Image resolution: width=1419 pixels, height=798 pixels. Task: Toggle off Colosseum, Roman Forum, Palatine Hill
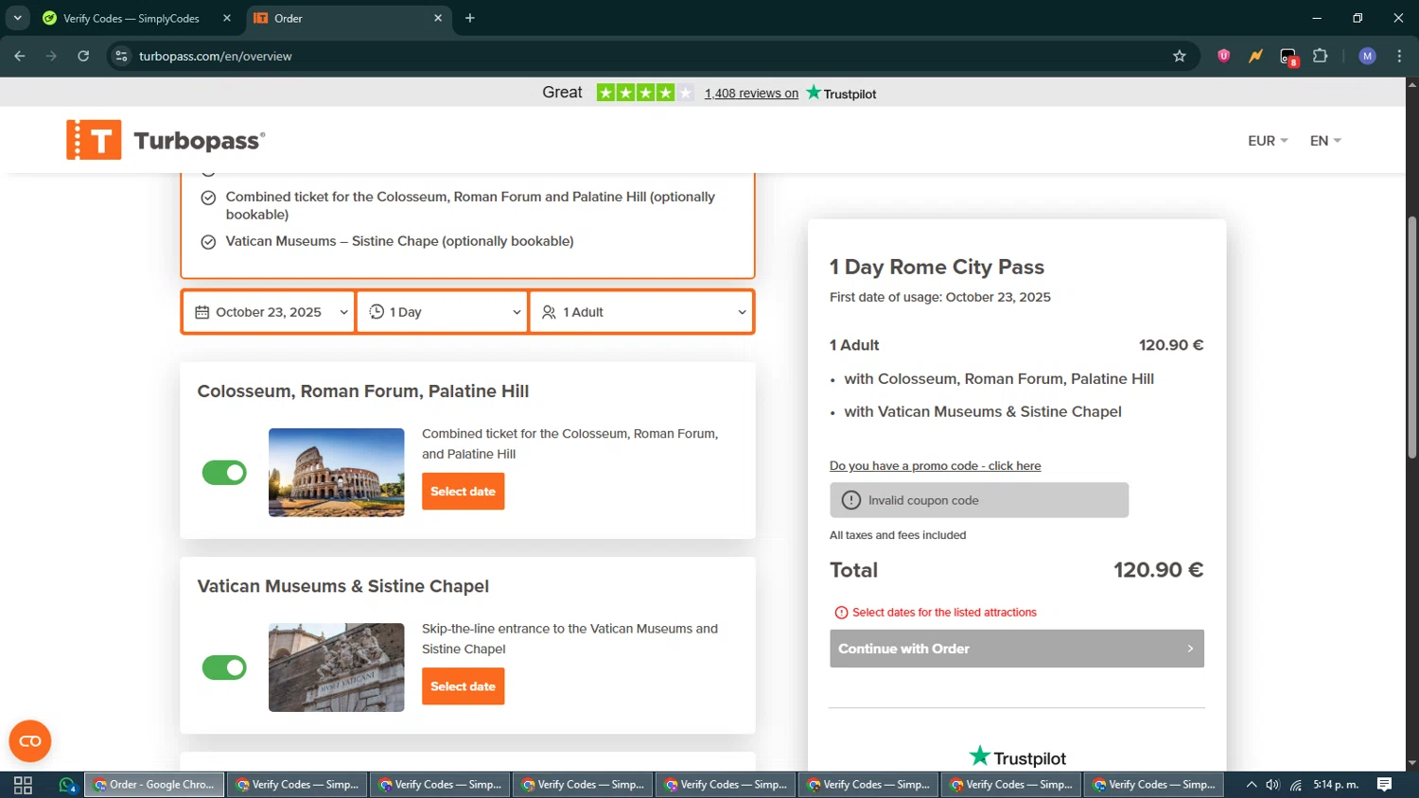pos(224,473)
